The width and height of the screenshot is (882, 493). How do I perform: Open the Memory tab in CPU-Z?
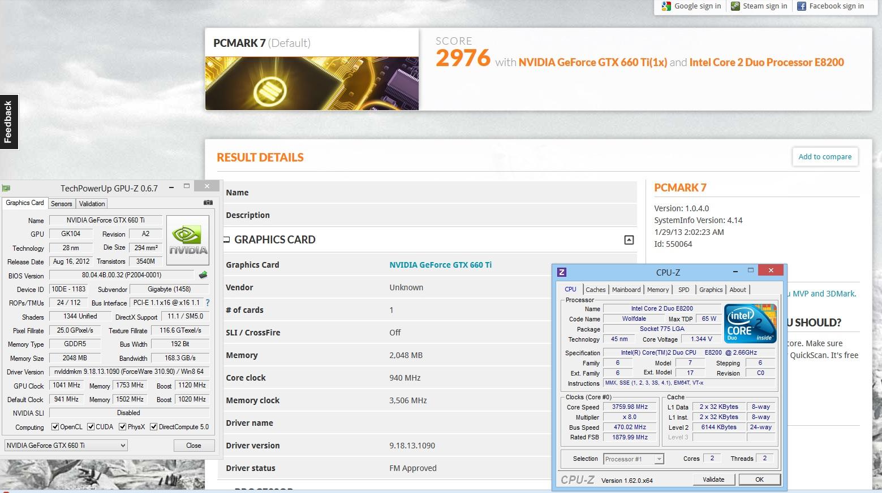click(658, 290)
